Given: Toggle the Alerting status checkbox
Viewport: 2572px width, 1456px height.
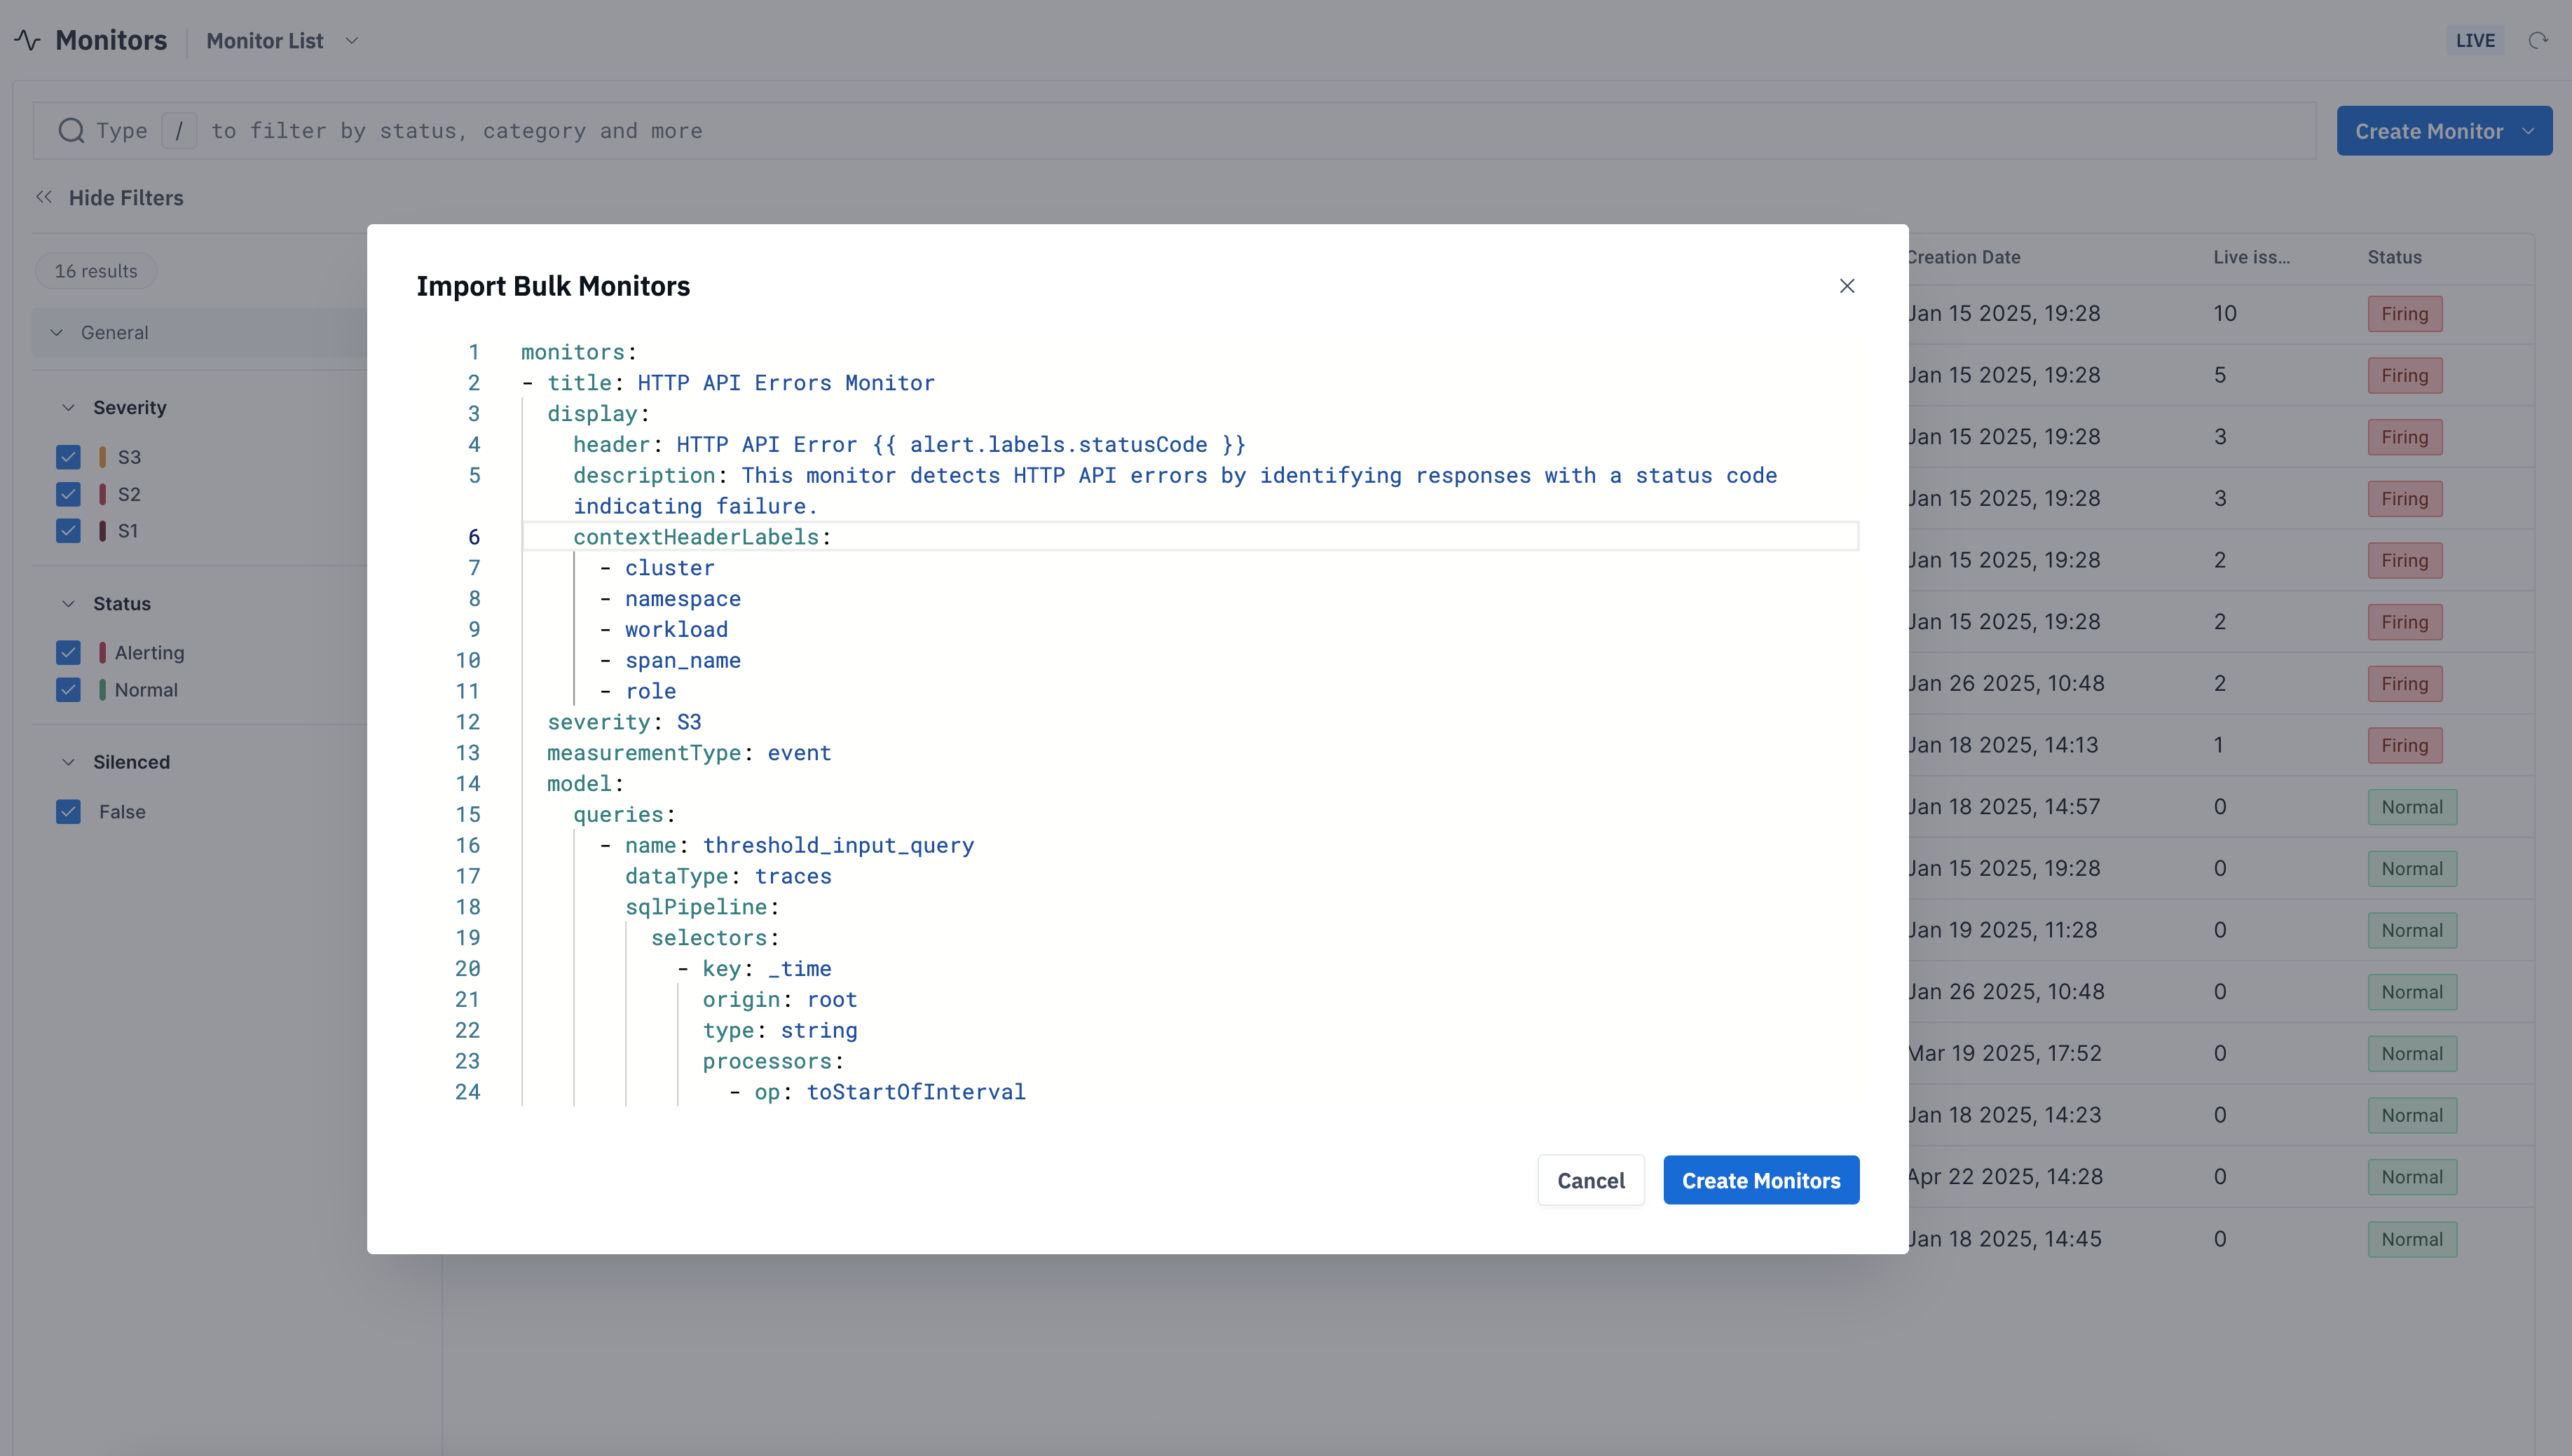Looking at the screenshot, I should tap(68, 653).
